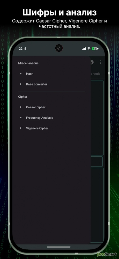Tap the front camera cutout
Viewport: 119px width, 259px height.
pyautogui.click(x=59, y=48)
